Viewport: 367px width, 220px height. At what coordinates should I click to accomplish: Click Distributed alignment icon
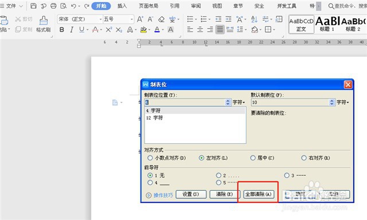point(230,30)
